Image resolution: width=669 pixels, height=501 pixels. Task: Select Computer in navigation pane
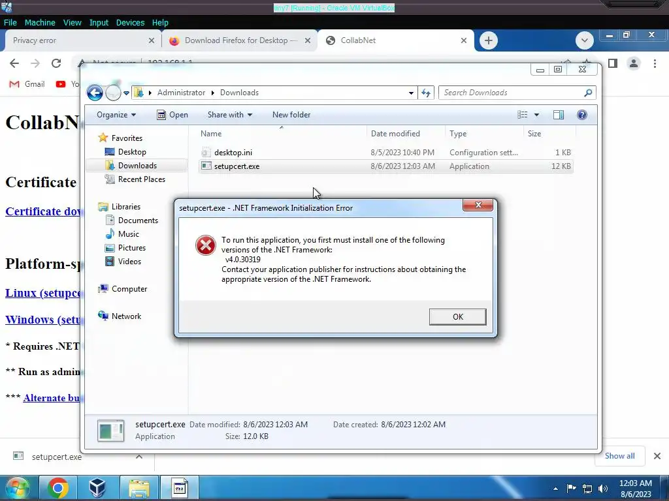(x=129, y=289)
